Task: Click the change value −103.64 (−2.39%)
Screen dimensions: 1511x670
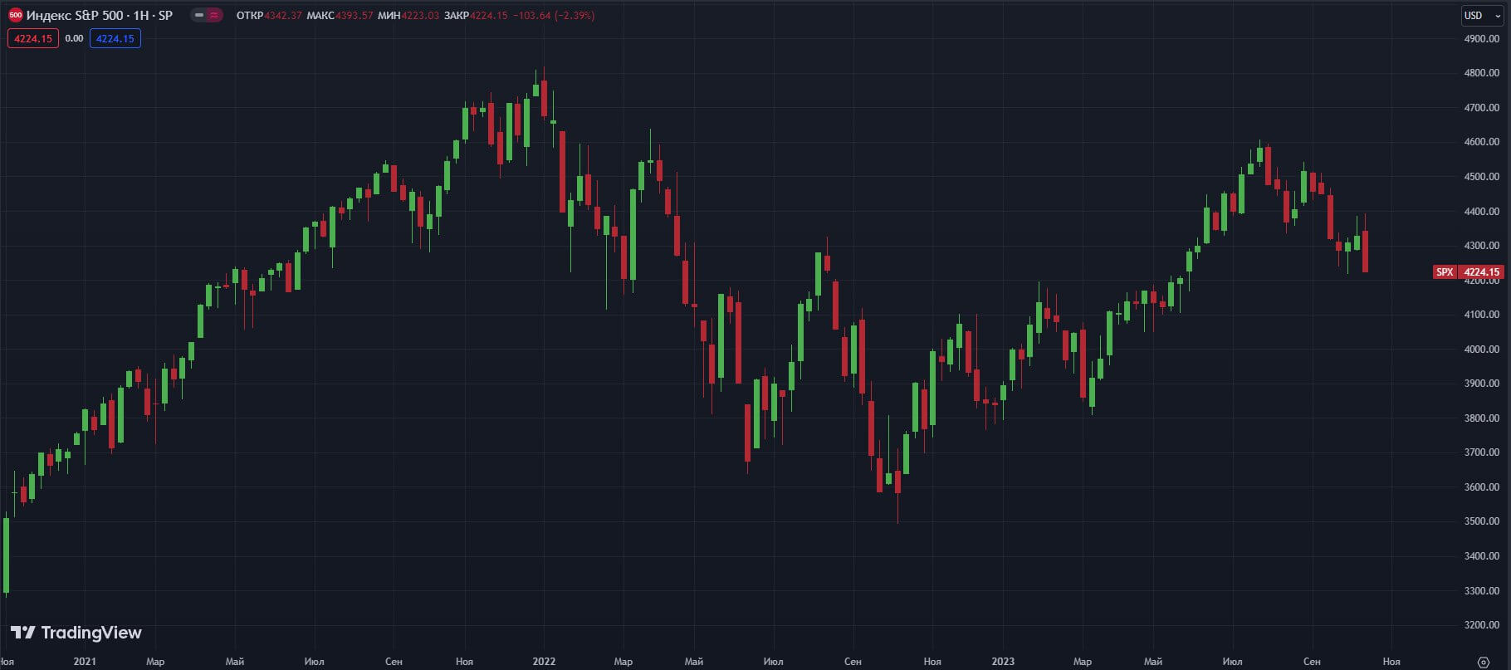Action: tap(554, 15)
